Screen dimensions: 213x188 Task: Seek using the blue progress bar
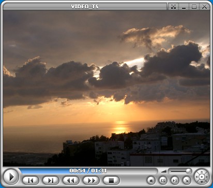click(x=89, y=171)
